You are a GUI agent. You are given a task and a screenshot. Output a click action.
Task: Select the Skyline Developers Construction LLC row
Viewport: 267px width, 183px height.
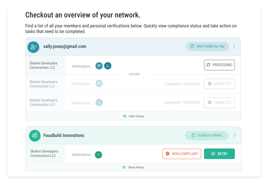pyautogui.click(x=43, y=65)
